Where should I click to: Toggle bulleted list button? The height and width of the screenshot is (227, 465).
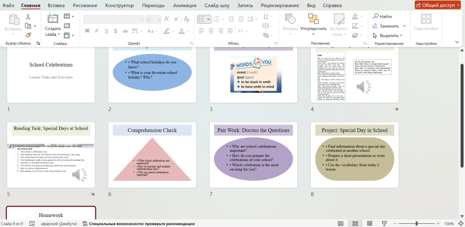tap(201, 19)
